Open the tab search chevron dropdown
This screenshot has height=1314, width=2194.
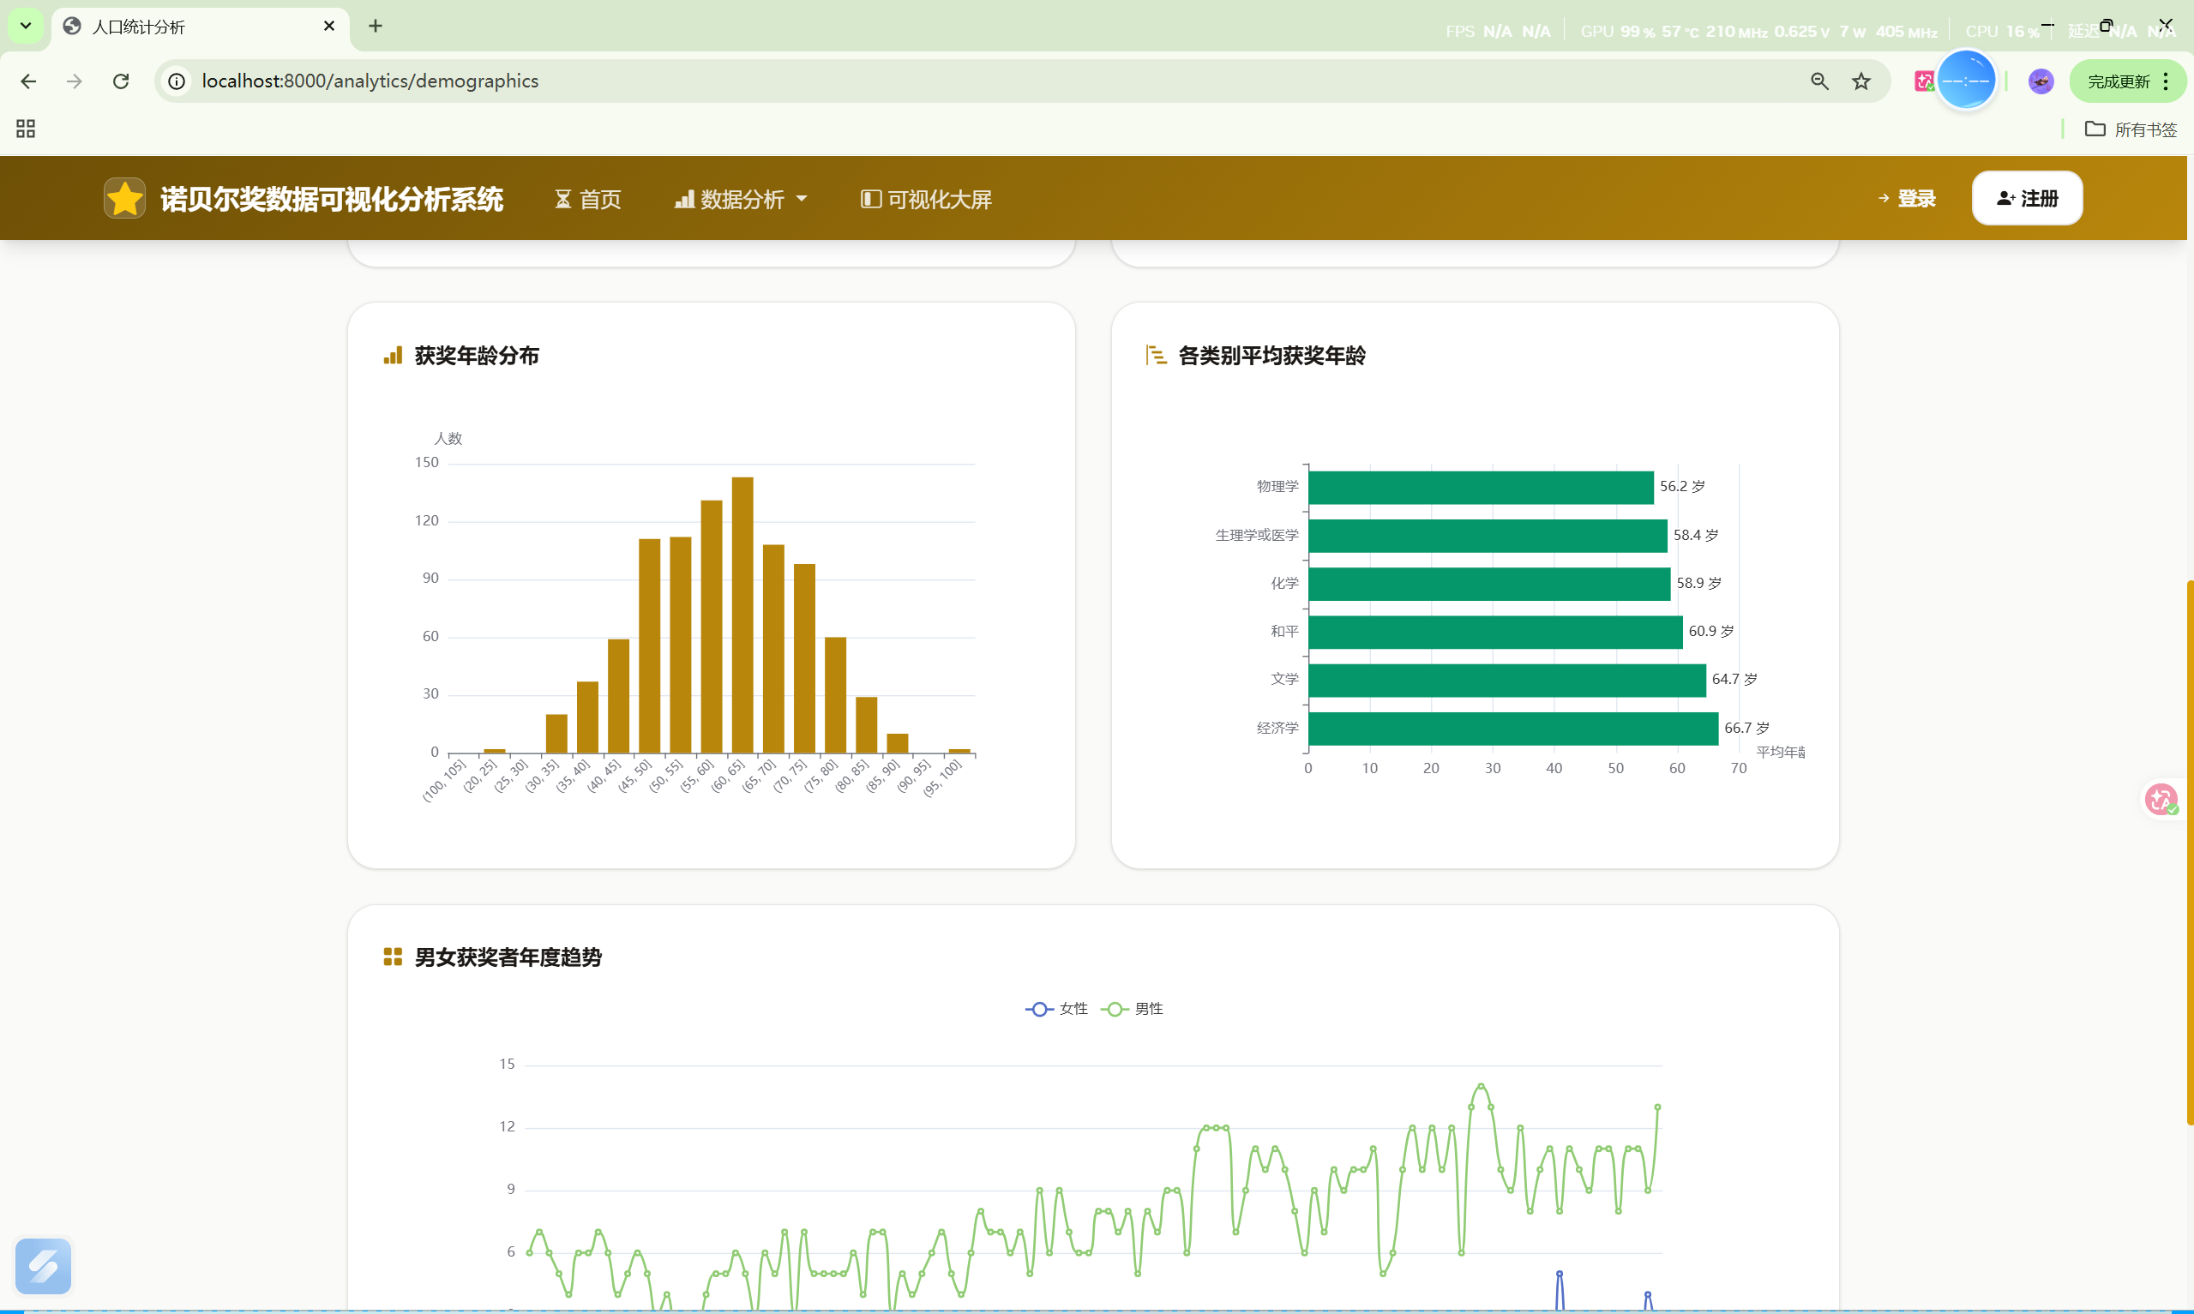[26, 26]
